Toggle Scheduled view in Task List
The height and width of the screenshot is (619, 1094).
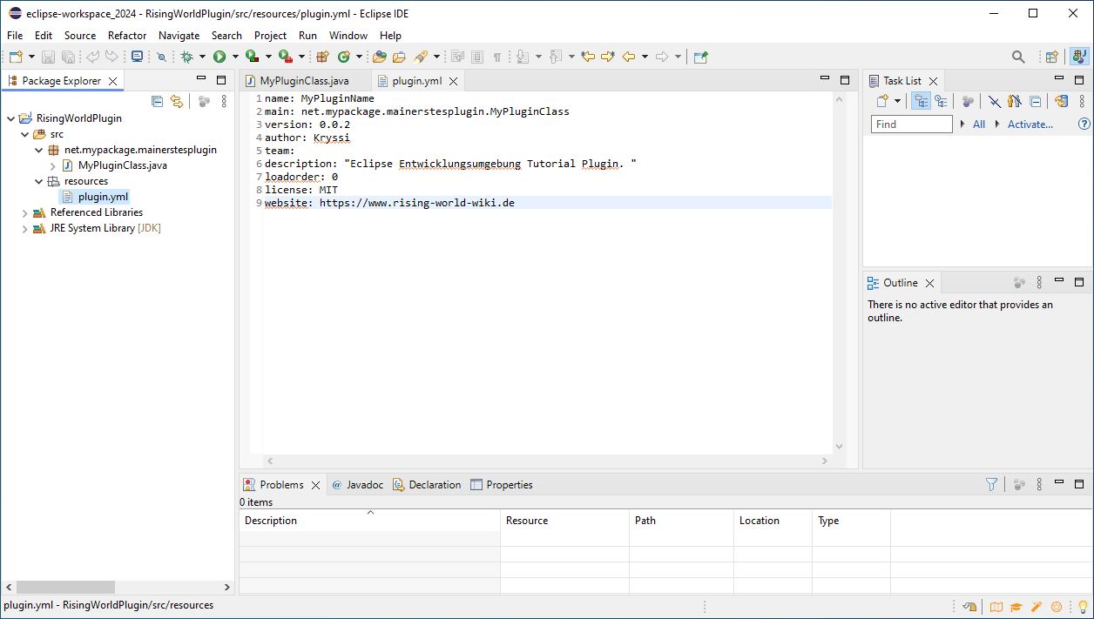coord(941,101)
